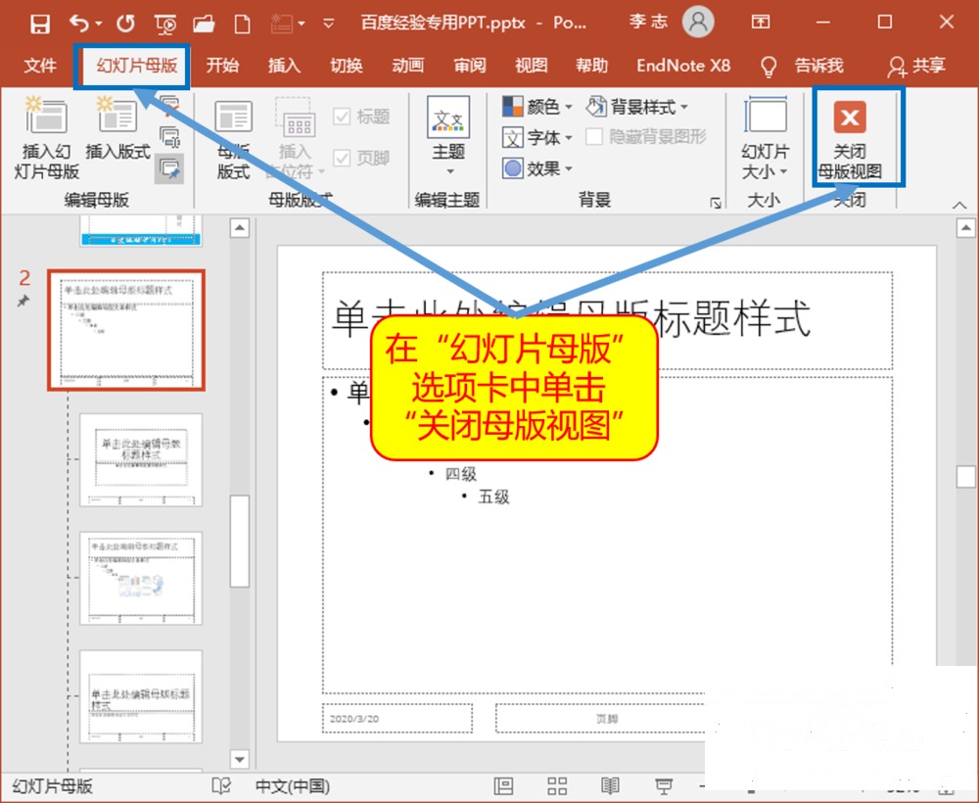Open Ribbon Display Options in the title bar

pyautogui.click(x=761, y=23)
